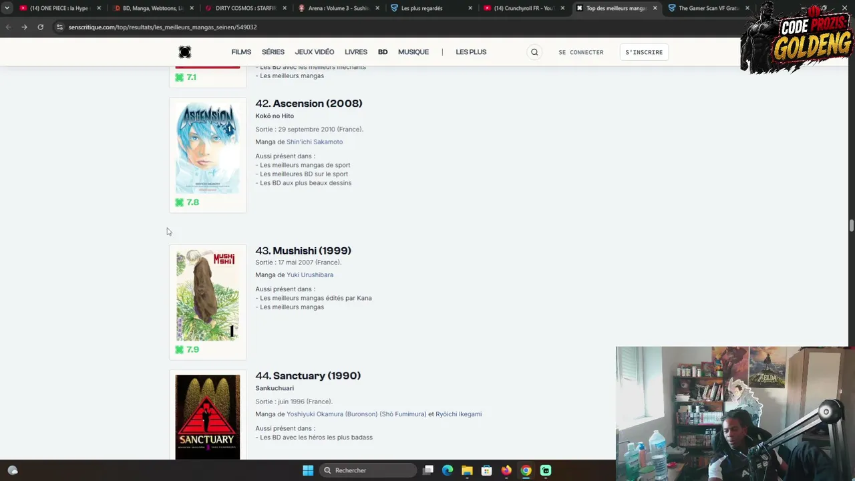Image resolution: width=855 pixels, height=481 pixels.
Task: Click the page vertical scrollbar thumb
Action: [852, 225]
